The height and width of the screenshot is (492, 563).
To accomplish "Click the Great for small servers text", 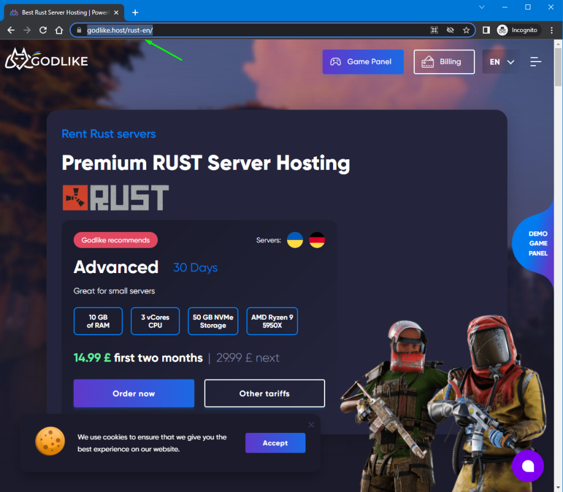I will [x=114, y=291].
